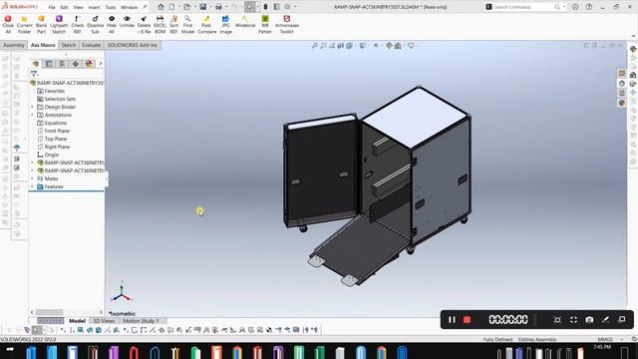Open the Insert menu

pyautogui.click(x=94, y=7)
